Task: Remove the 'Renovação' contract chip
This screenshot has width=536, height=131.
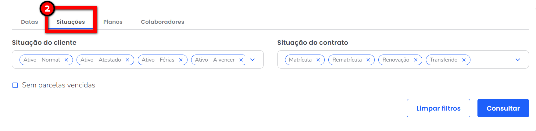Action: point(416,60)
